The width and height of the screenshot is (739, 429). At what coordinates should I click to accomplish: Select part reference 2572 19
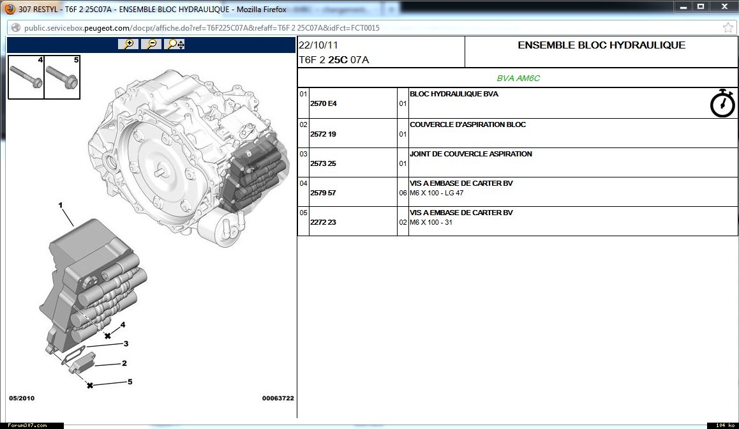323,134
